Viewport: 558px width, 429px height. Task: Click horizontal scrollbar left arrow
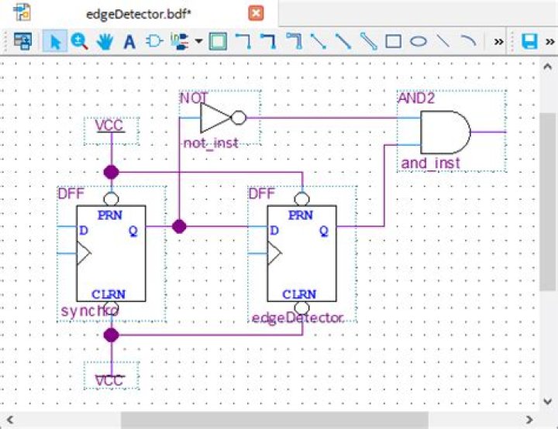(10, 420)
